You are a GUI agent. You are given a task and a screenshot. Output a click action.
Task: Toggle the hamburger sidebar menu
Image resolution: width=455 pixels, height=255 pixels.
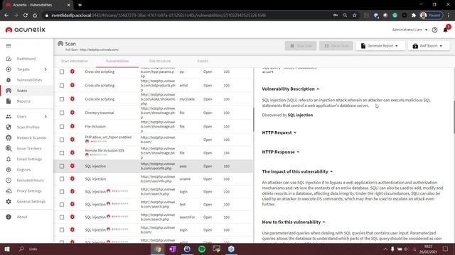pyautogui.click(x=9, y=45)
